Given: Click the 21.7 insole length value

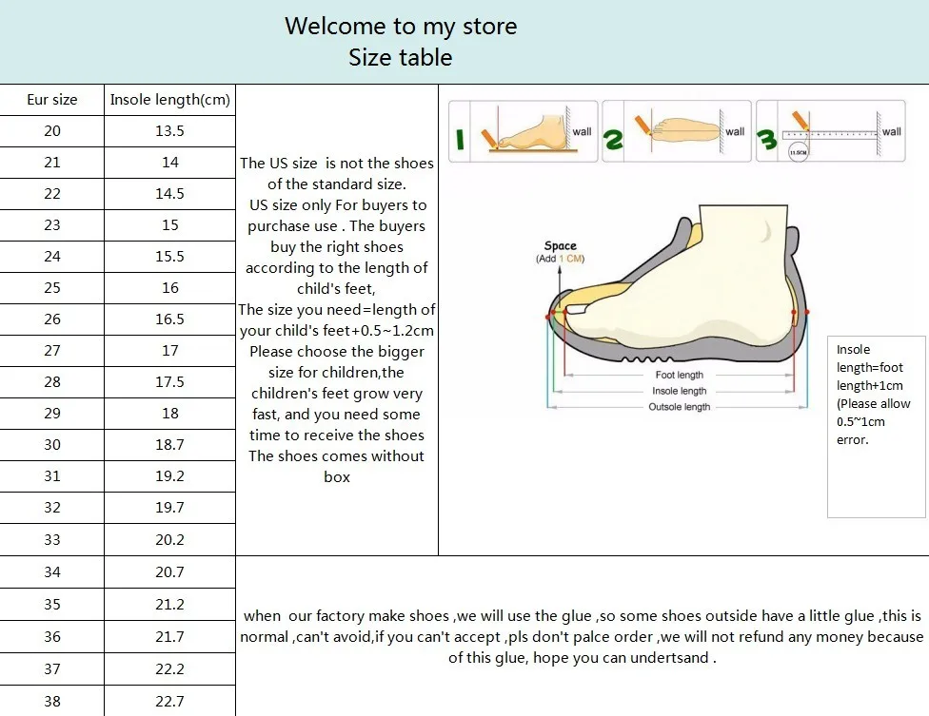Looking at the screenshot, I should coord(170,637).
